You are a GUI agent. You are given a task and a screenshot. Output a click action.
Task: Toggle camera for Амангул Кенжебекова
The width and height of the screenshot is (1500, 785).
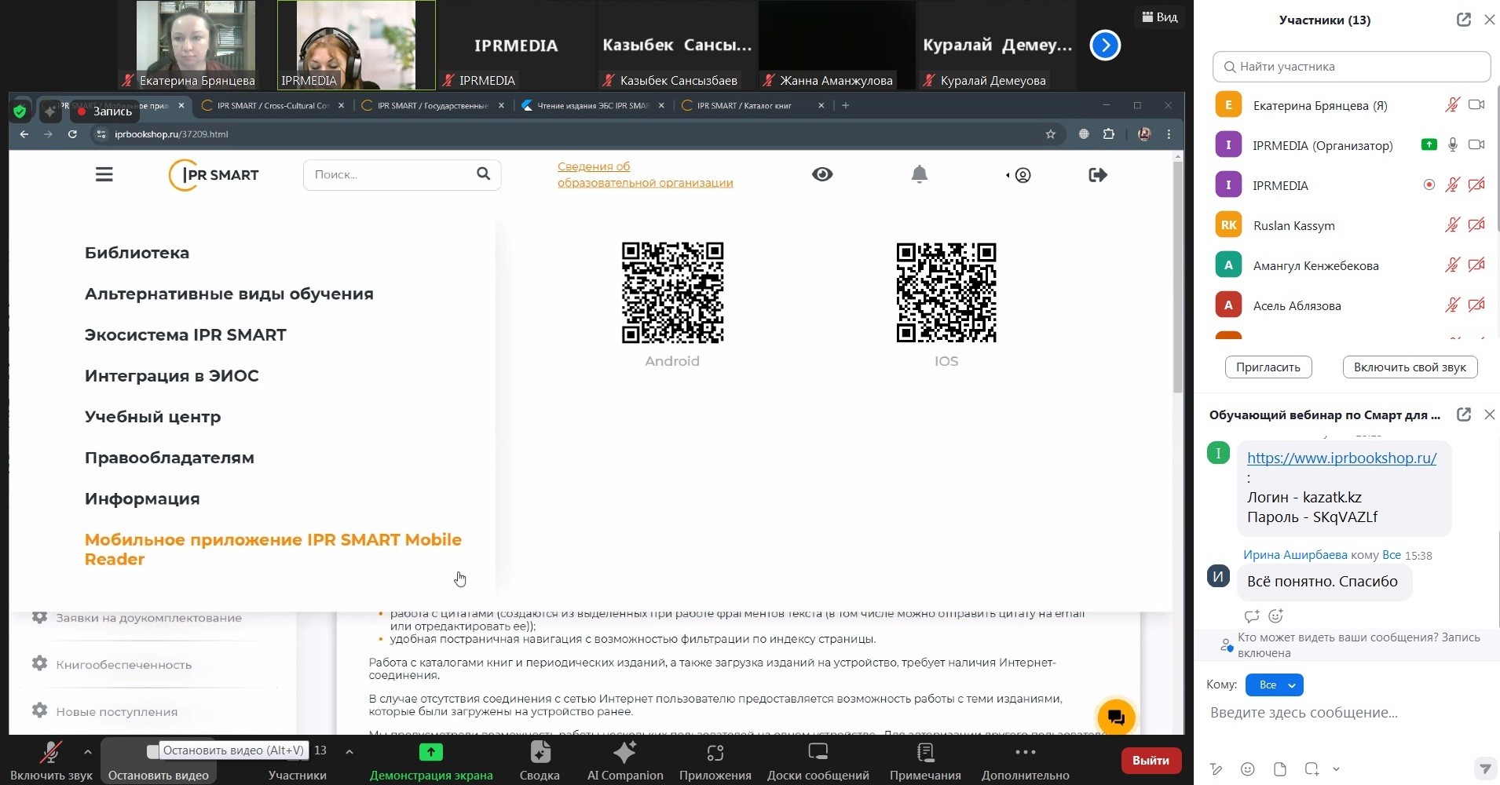pyautogui.click(x=1476, y=265)
